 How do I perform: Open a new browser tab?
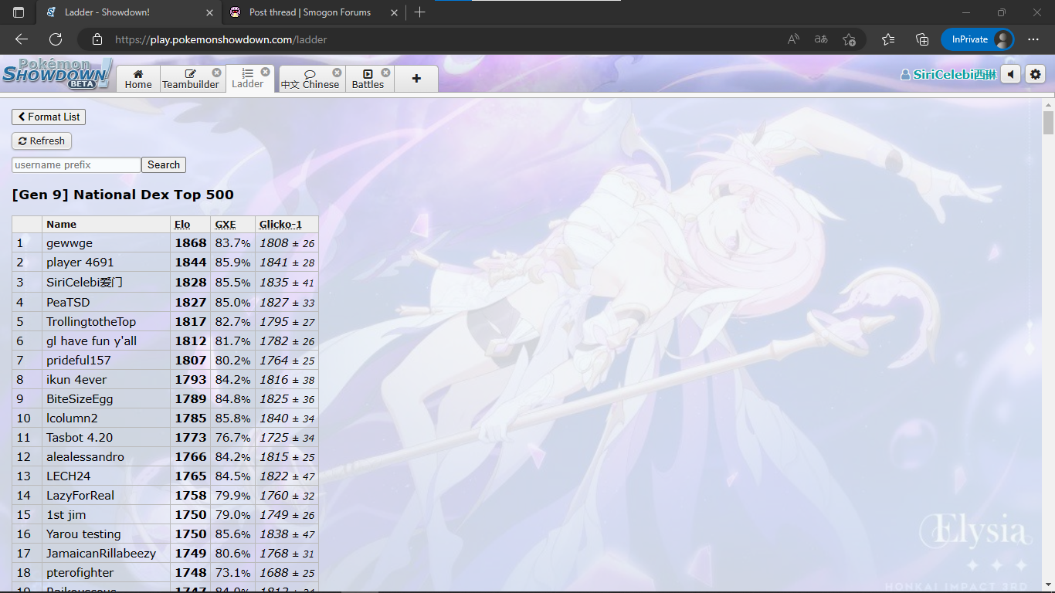(x=419, y=12)
